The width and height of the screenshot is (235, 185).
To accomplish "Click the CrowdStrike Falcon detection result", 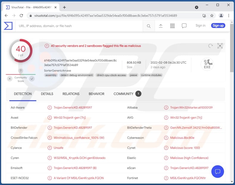I will 79,138.
